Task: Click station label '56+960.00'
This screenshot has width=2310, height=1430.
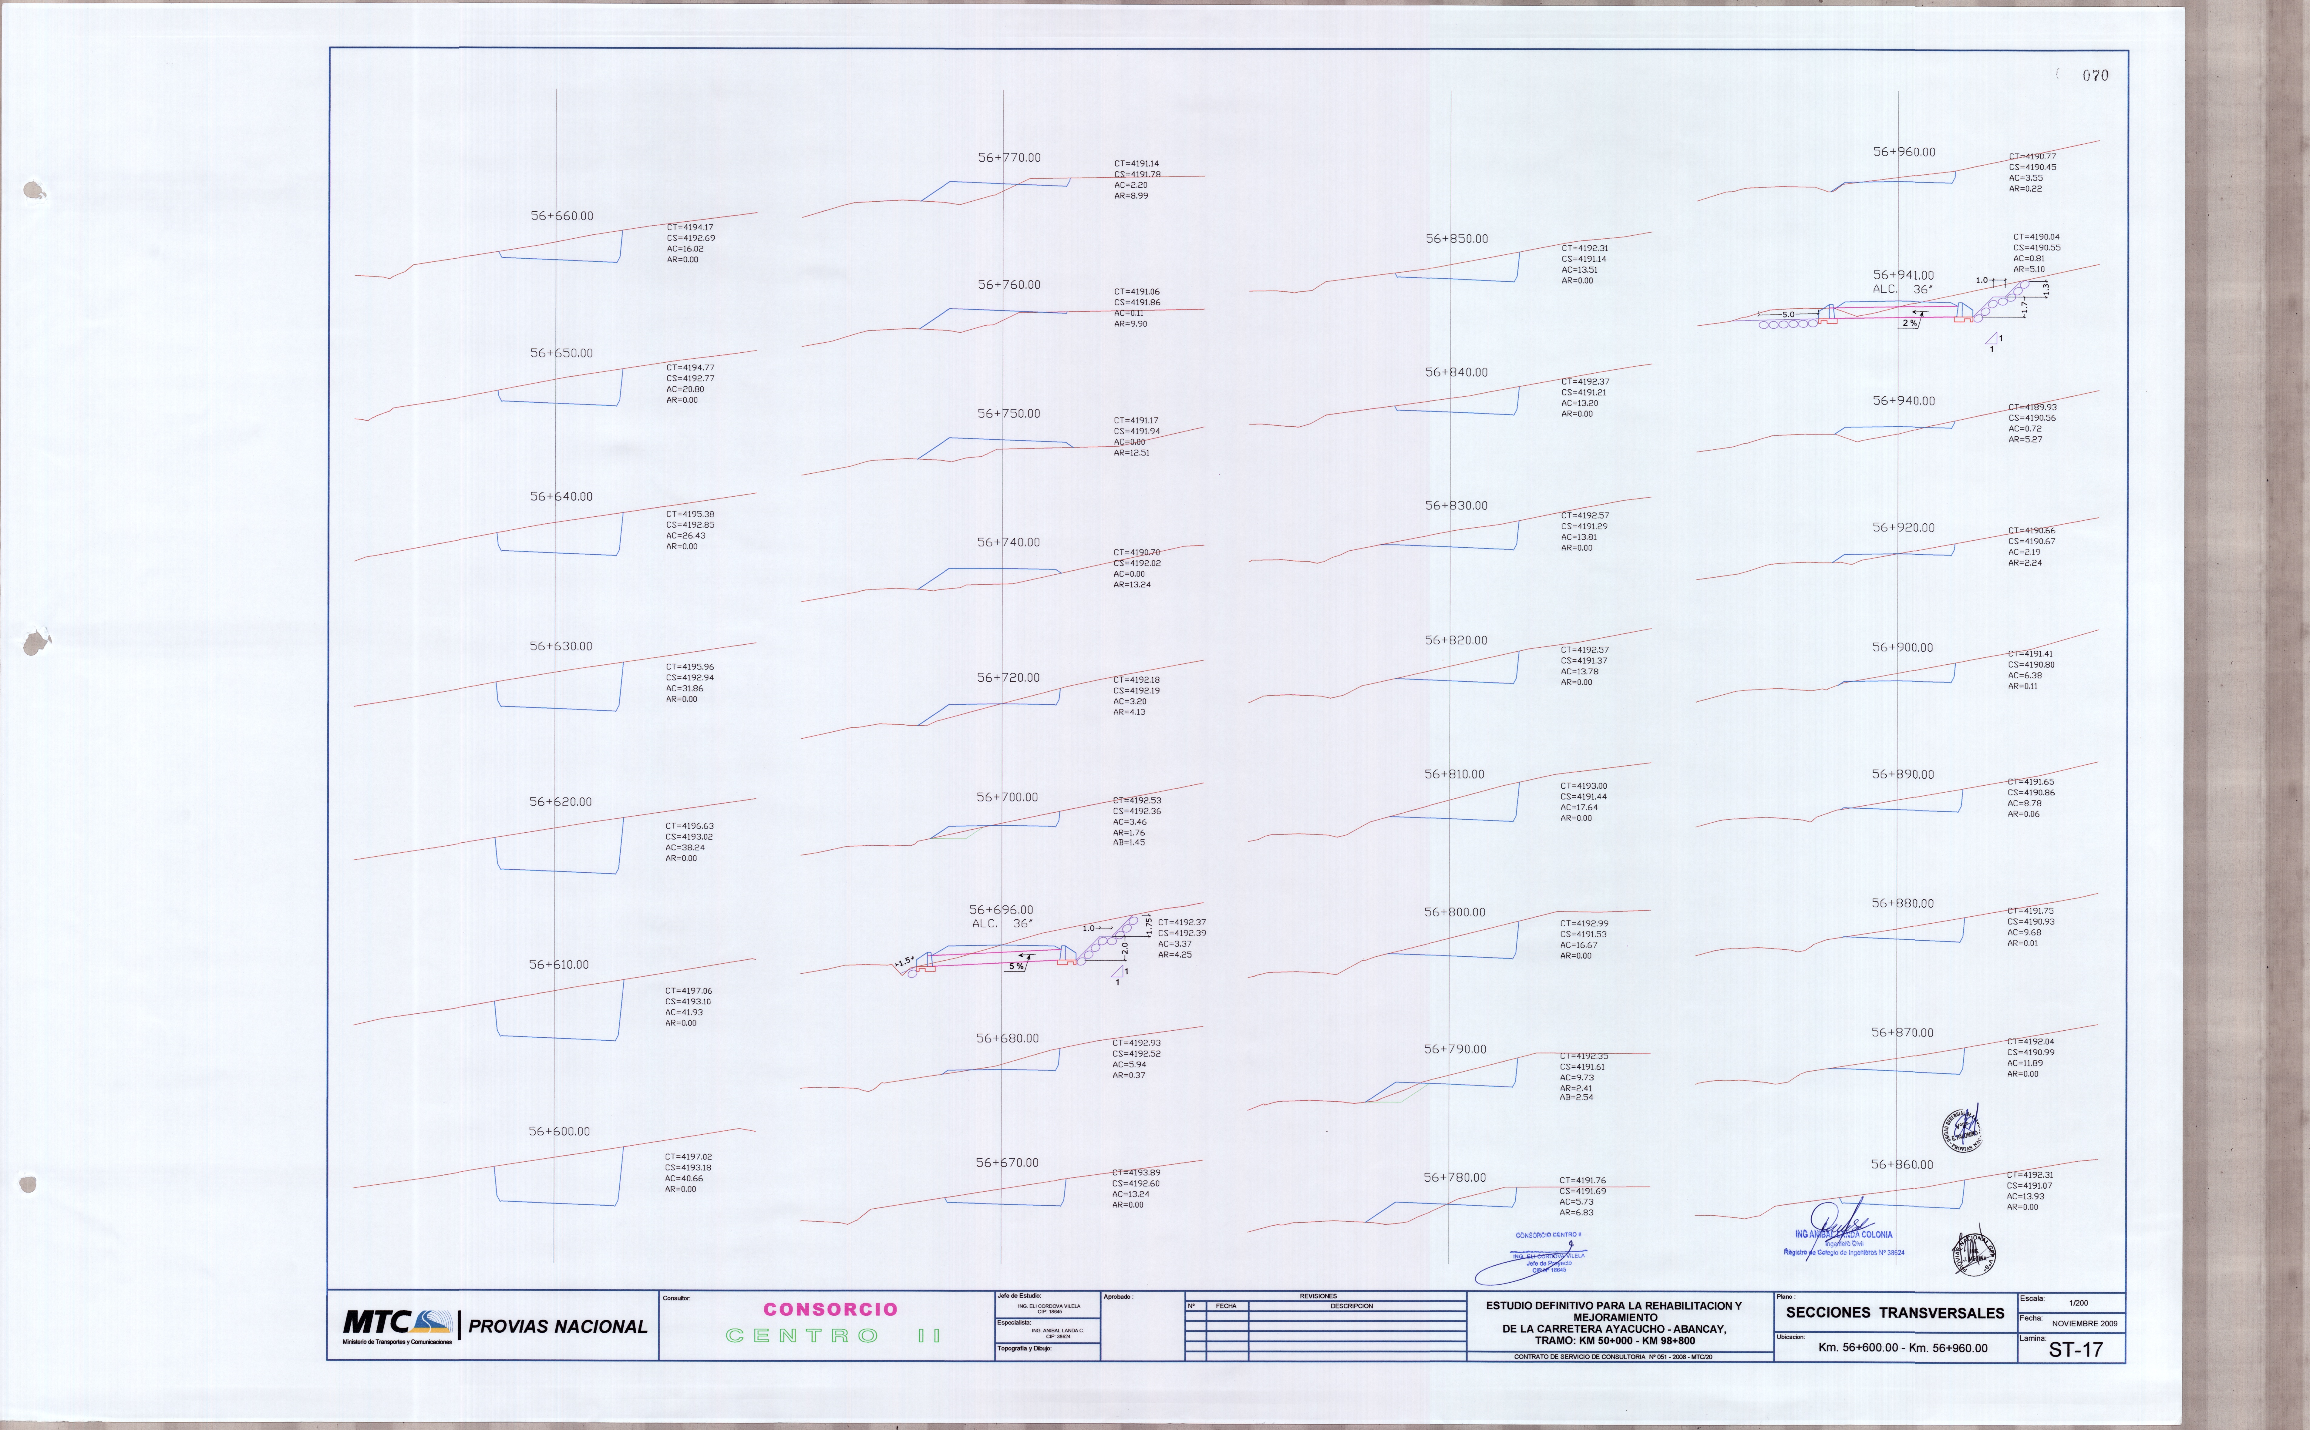Action: tap(1904, 152)
